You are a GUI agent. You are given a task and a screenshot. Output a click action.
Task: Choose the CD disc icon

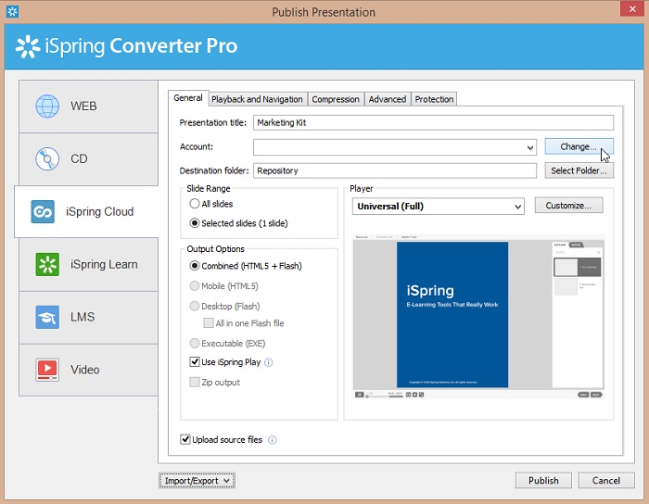[47, 158]
